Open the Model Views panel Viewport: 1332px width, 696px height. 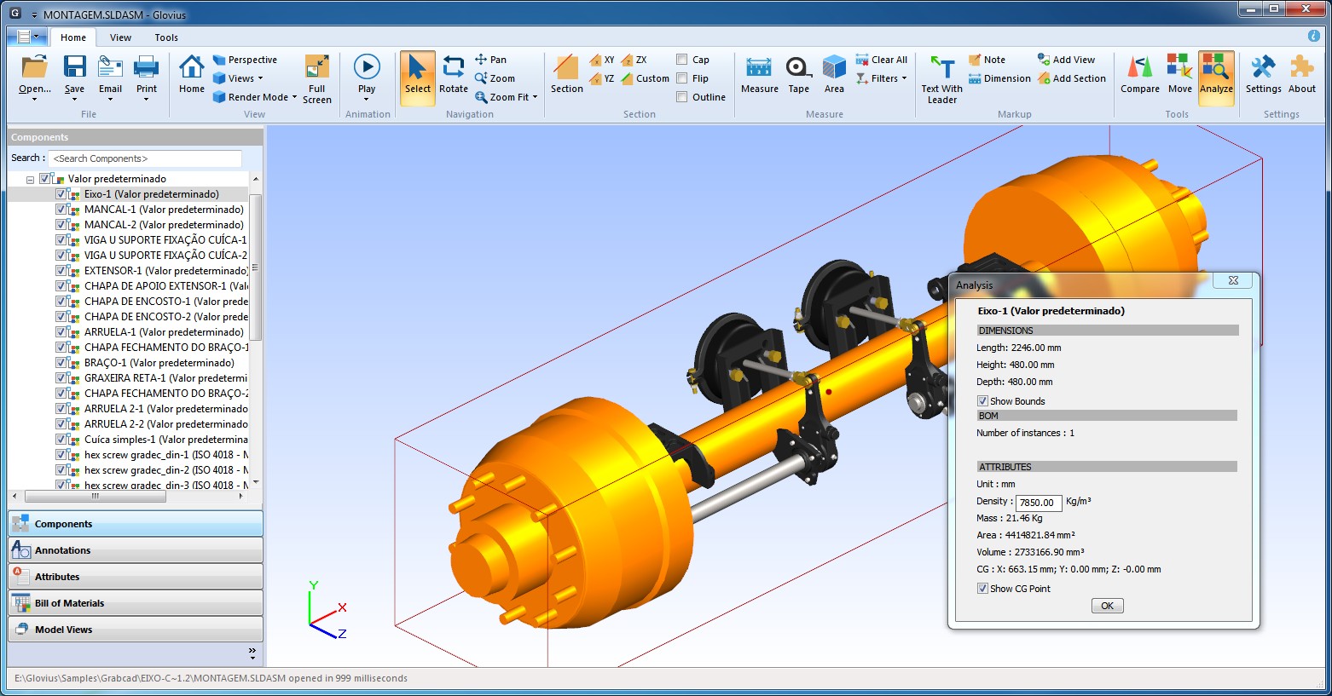click(x=136, y=630)
